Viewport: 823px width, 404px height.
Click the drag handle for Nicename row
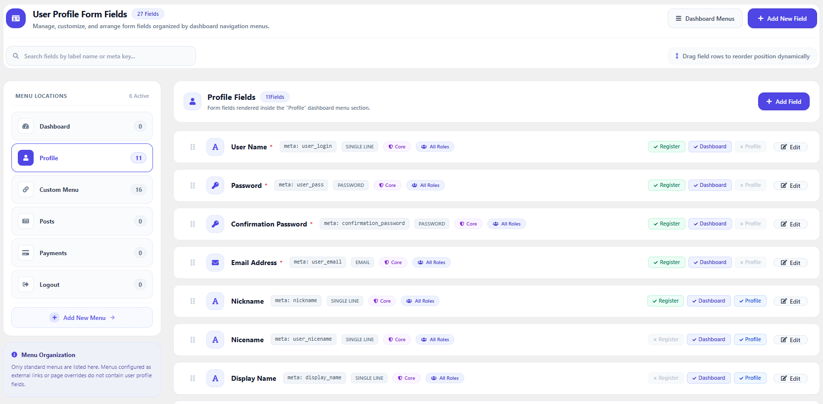(x=193, y=340)
